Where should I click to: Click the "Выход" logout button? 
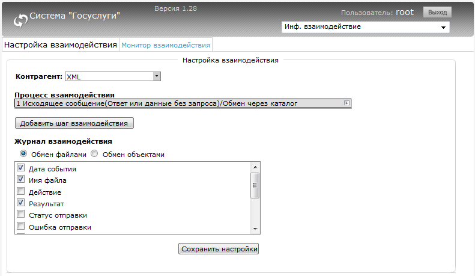437,12
